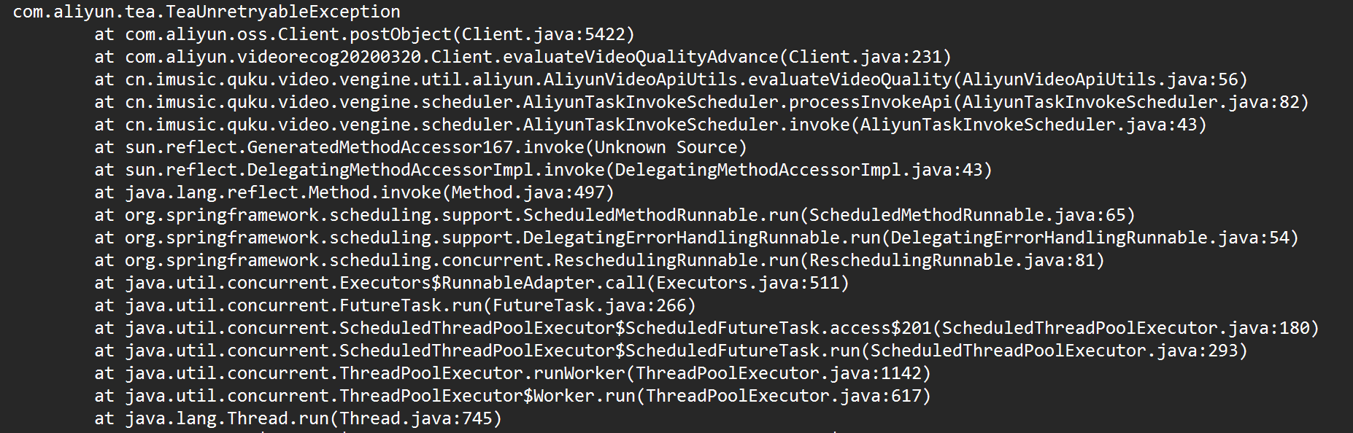Click ScheduledMethodRunnable.java:65 reference

pyautogui.click(x=967, y=215)
